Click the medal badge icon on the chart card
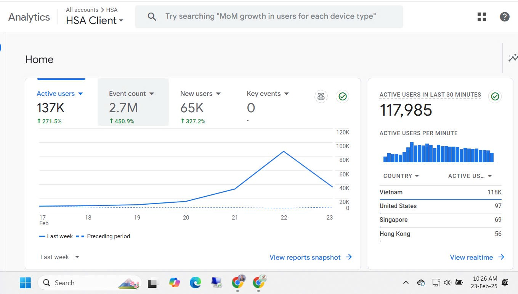 (321, 97)
